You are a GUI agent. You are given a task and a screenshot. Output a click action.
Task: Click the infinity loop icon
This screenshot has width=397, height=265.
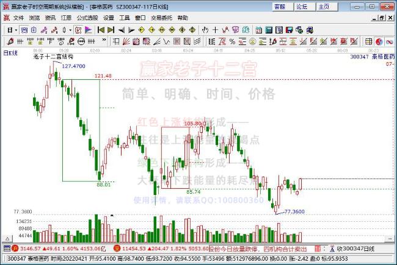pos(389,41)
